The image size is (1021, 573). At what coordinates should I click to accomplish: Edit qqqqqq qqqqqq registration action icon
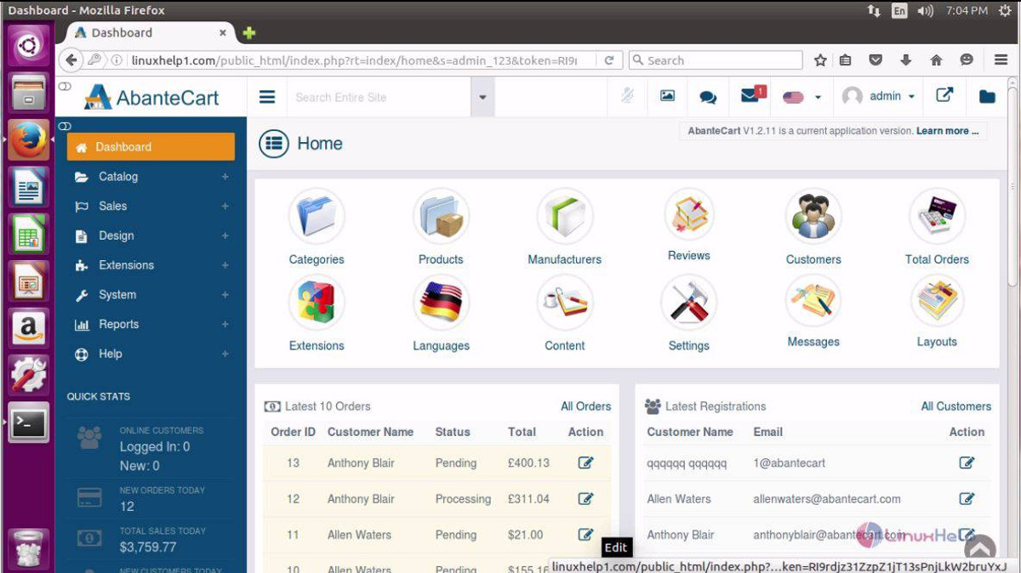(x=967, y=462)
